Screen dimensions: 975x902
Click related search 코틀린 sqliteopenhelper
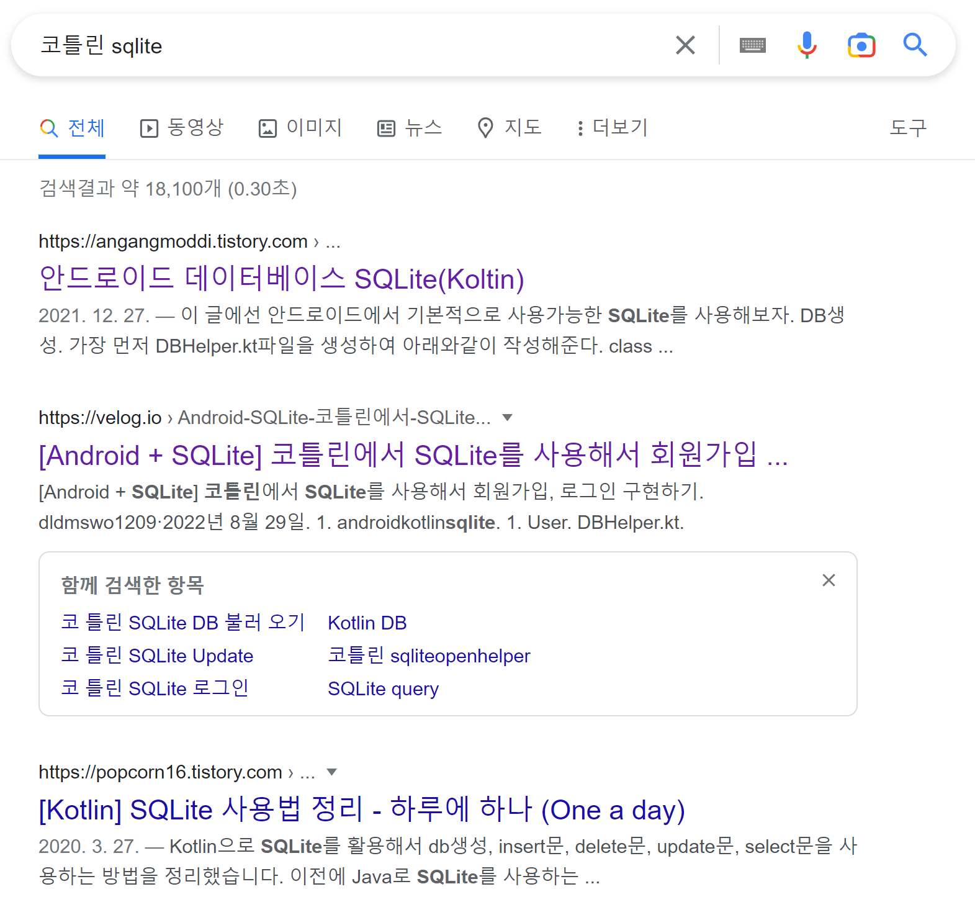429,656
